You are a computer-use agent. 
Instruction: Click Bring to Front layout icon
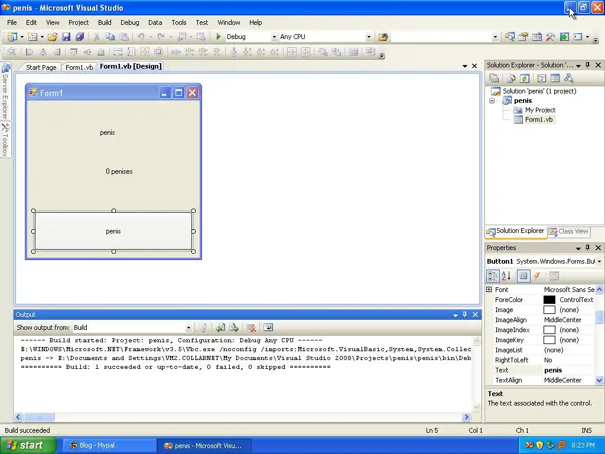click(x=323, y=52)
